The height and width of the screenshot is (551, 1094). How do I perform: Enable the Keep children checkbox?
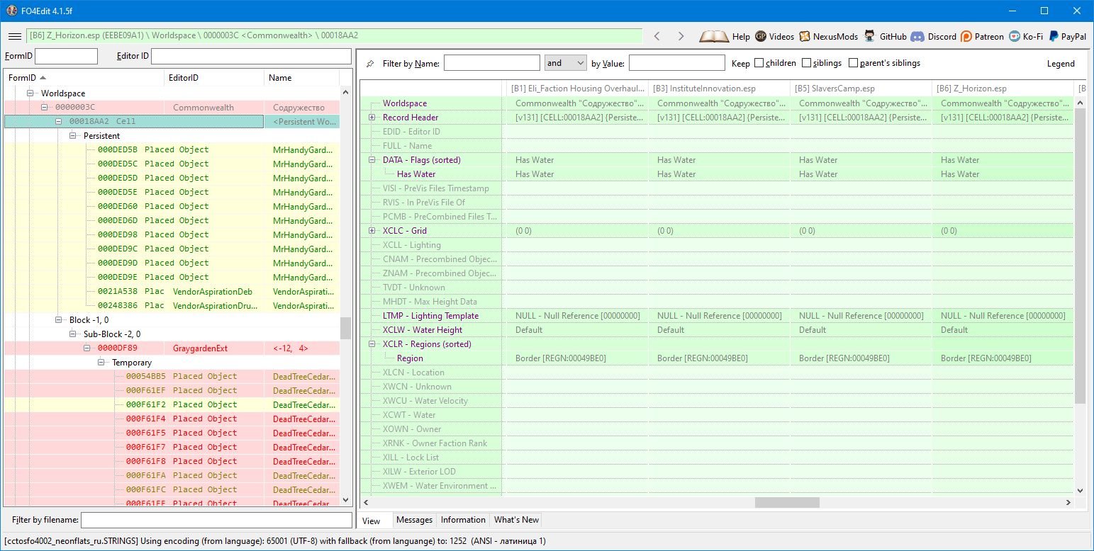[x=759, y=63]
